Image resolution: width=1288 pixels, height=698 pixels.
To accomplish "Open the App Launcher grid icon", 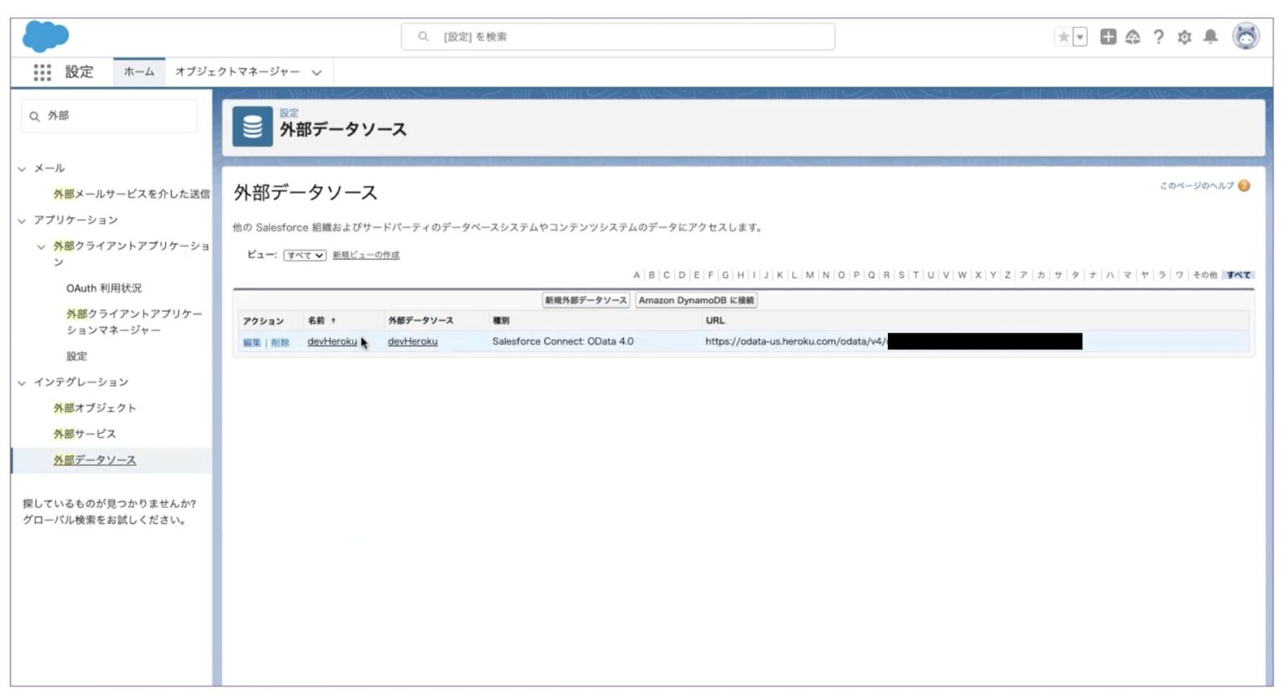I will [41, 72].
